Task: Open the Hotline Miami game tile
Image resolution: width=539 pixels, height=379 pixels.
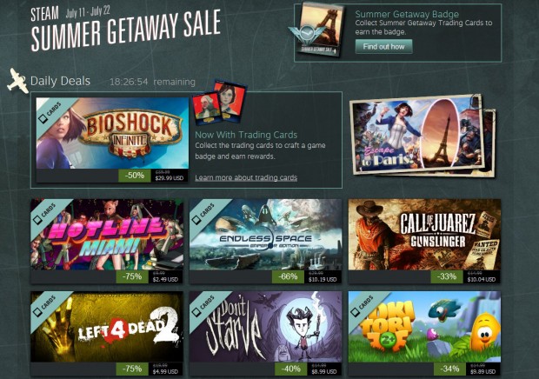Action: [x=107, y=235]
